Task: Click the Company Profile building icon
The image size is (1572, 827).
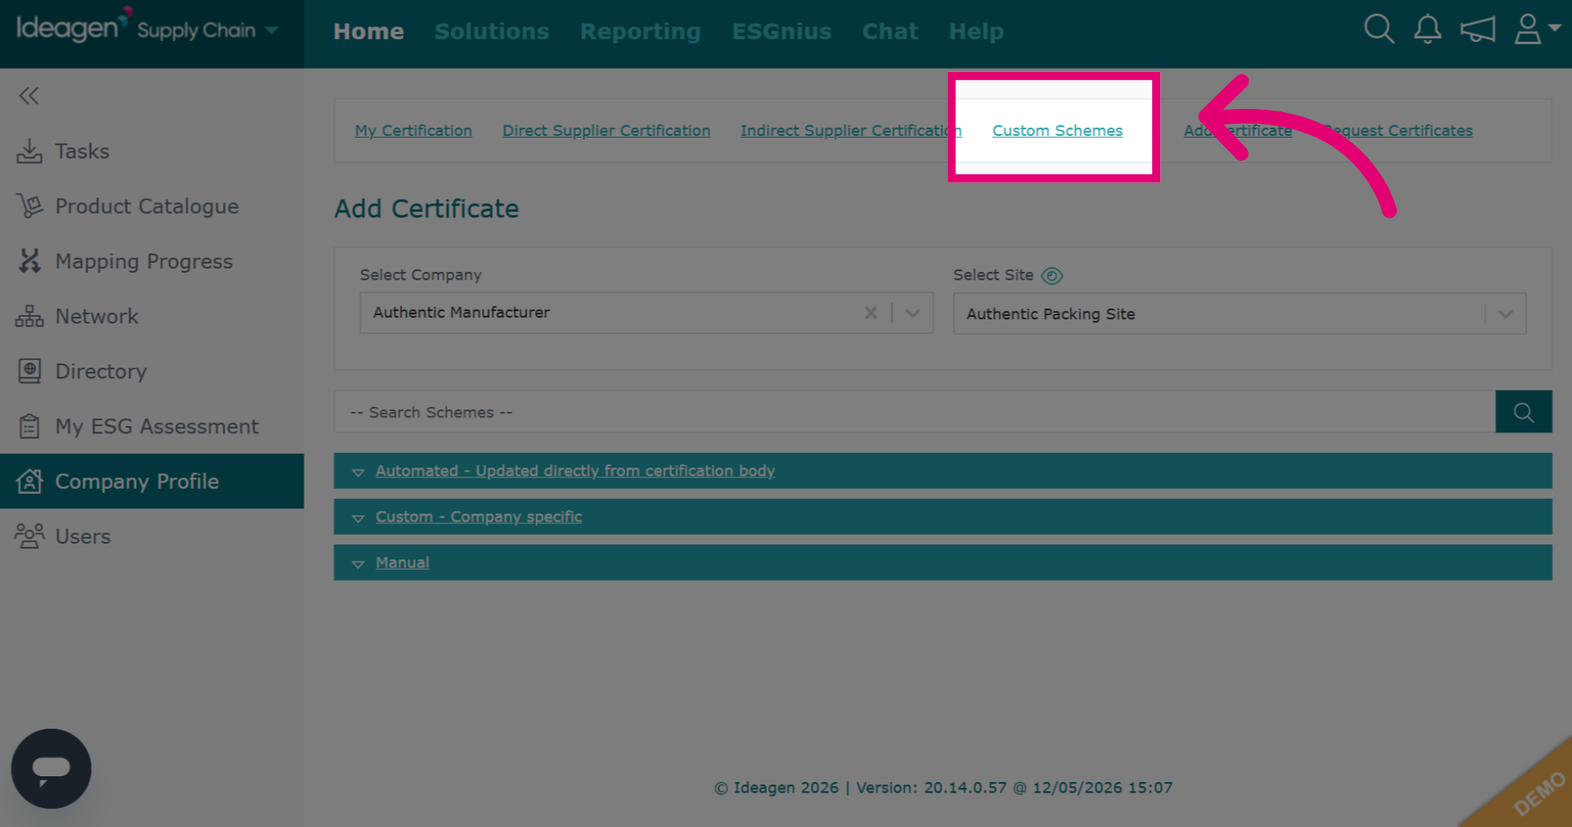Action: tap(29, 481)
